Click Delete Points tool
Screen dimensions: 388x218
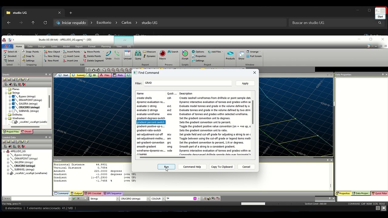pos(92,56)
